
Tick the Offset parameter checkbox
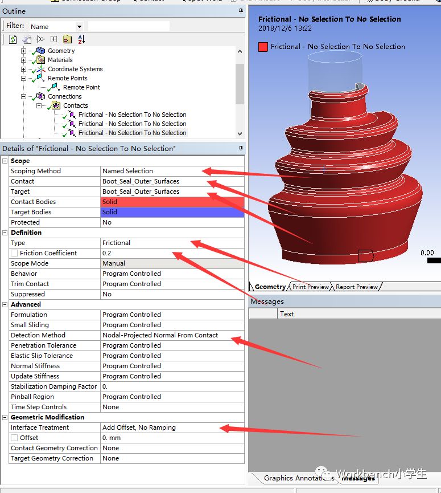(x=14, y=438)
